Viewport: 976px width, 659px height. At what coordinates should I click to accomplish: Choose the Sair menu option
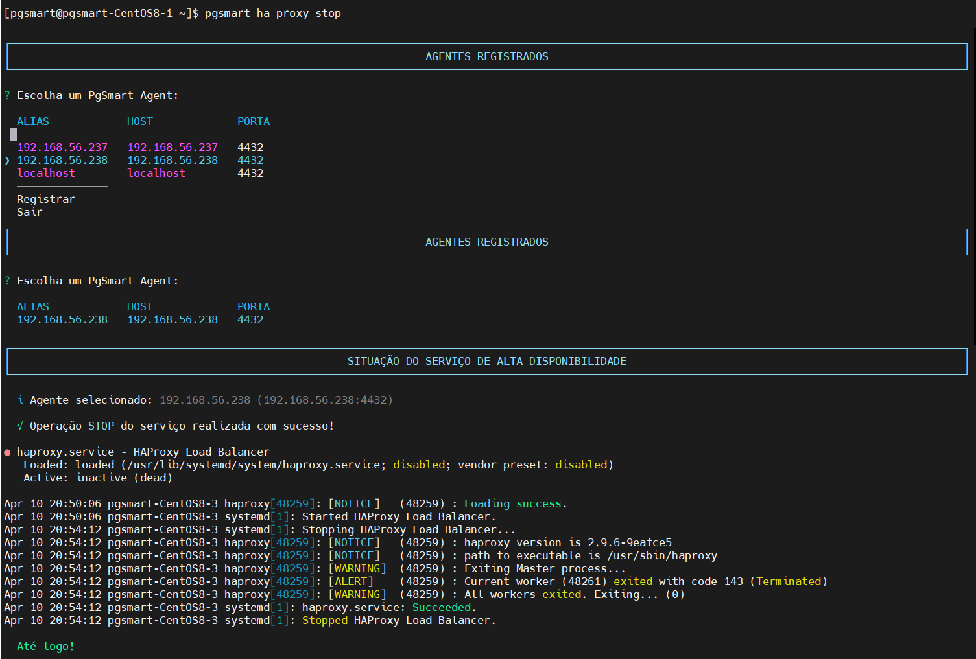pos(30,212)
